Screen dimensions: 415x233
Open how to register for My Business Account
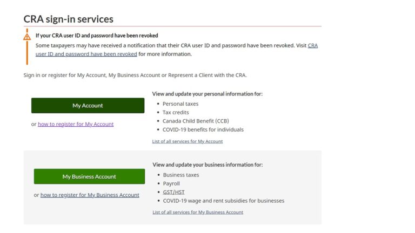coord(90,195)
